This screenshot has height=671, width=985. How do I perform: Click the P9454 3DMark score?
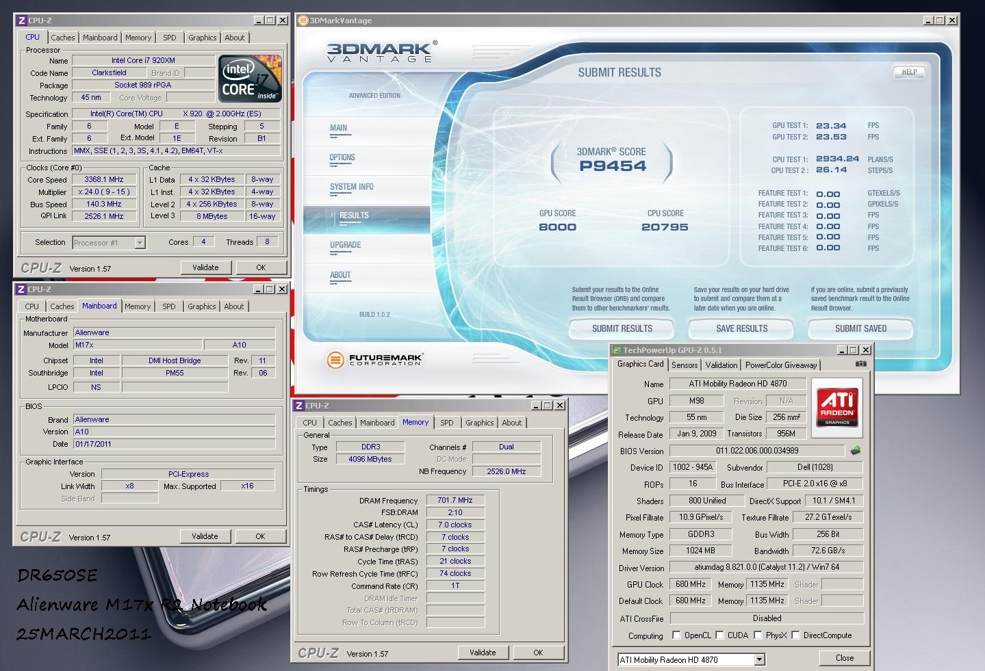[613, 166]
